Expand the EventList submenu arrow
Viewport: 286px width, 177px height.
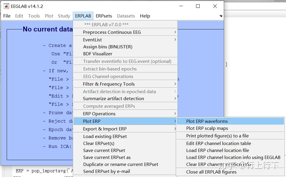point(175,40)
